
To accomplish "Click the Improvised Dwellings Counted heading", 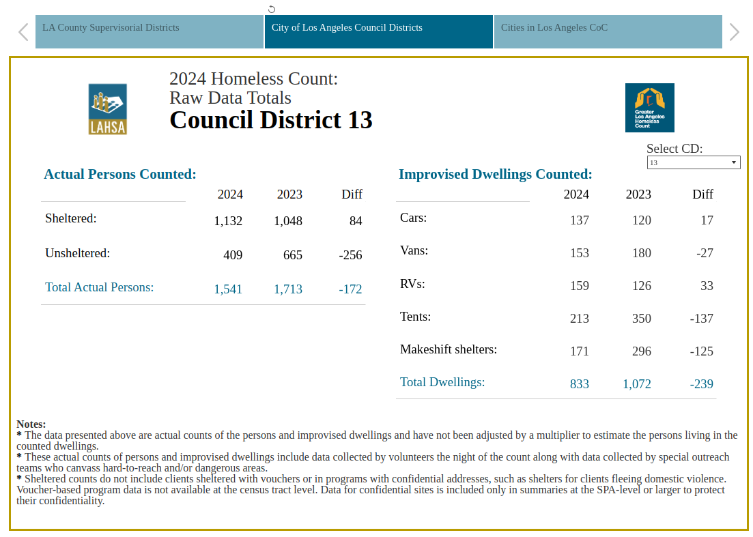I will [496, 174].
